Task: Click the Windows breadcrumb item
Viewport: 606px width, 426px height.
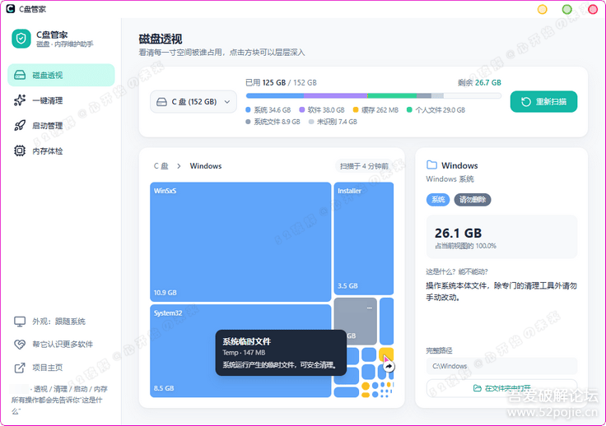Action: tap(206, 166)
